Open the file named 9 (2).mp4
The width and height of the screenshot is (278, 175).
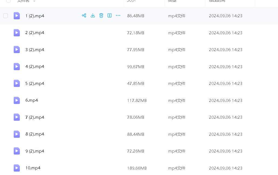tap(35, 151)
